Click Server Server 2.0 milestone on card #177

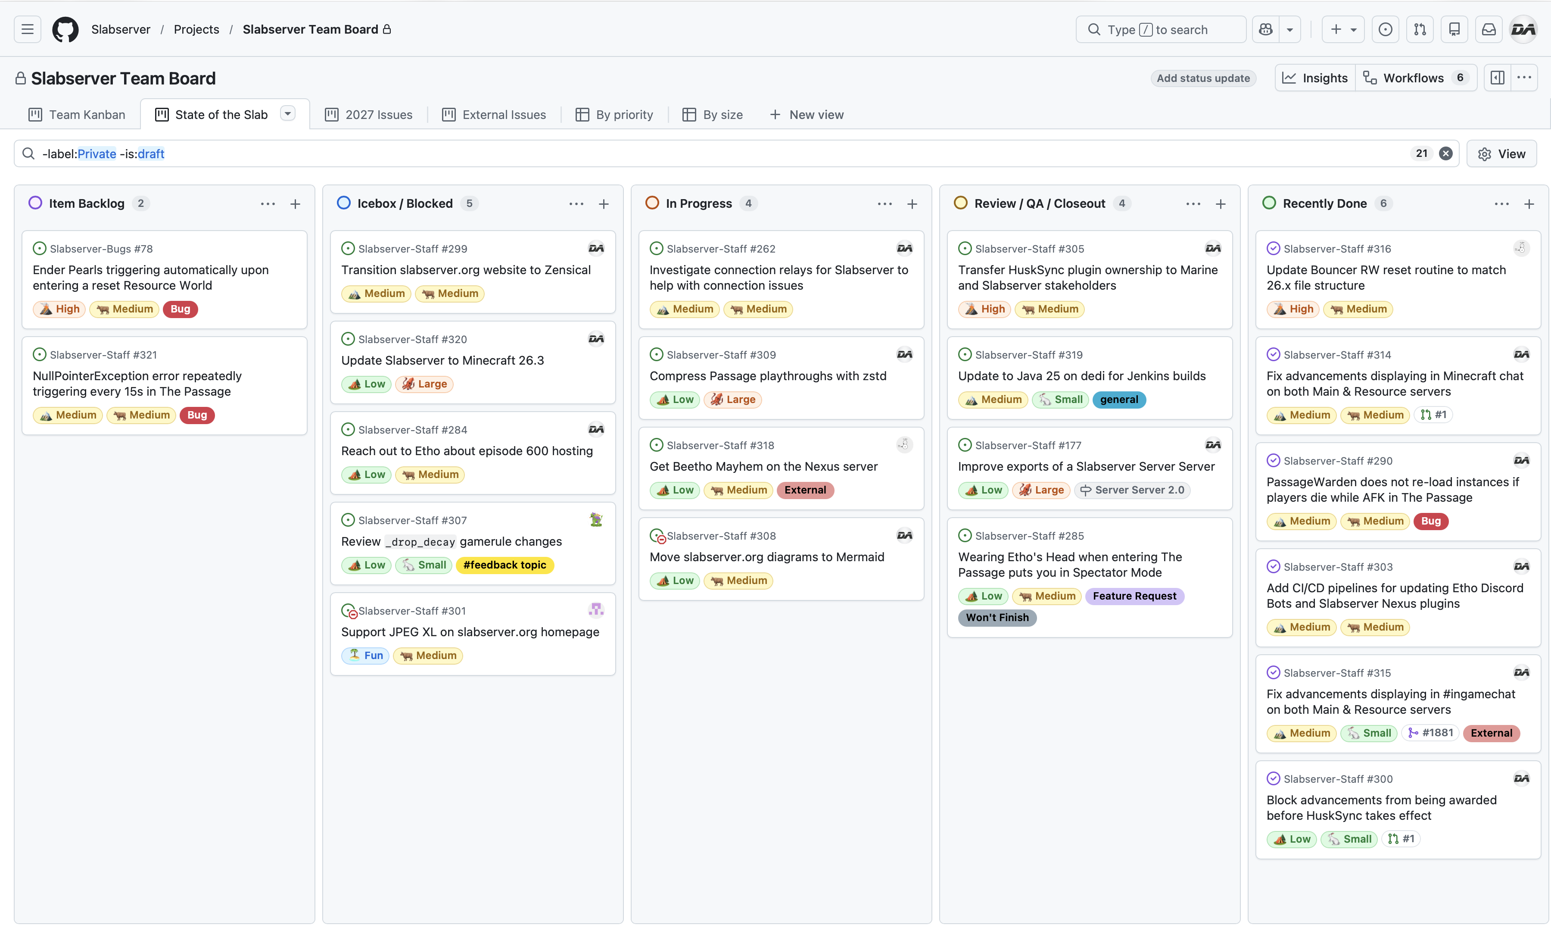(x=1132, y=490)
